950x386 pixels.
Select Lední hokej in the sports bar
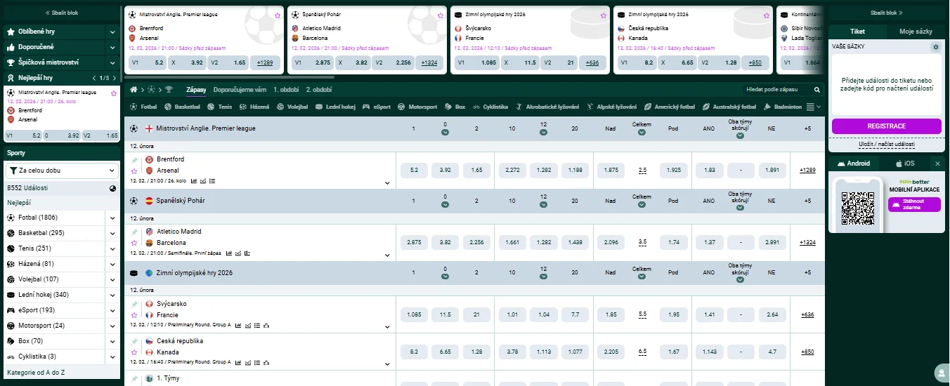tap(336, 107)
